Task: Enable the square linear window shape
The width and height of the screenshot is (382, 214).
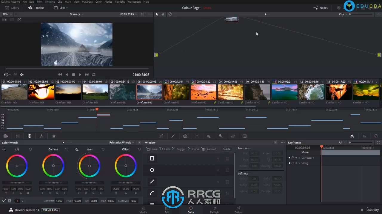Action: click(x=152, y=158)
